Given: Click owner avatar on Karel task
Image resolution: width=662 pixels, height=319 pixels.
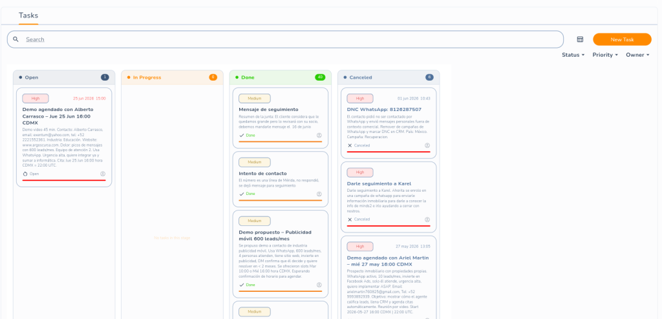Looking at the screenshot, I should [427, 220].
